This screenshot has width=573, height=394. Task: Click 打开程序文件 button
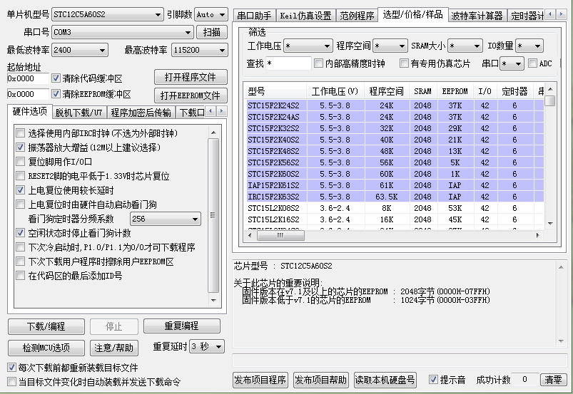(191, 77)
